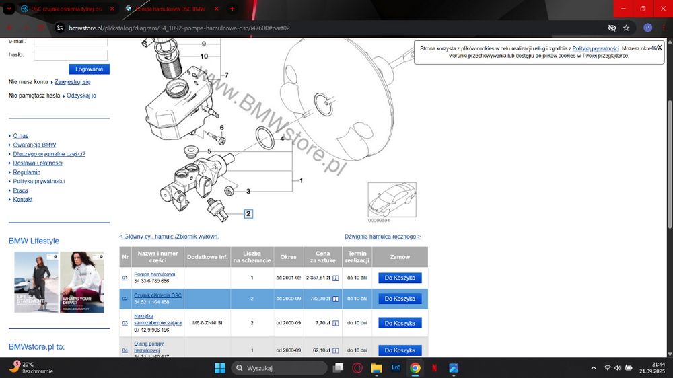Open the Chrome profile avatar
The width and height of the screenshot is (673, 378).
pyautogui.click(x=647, y=28)
